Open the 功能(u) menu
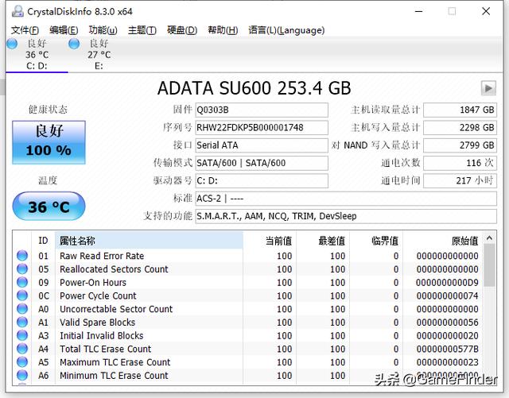Image resolution: width=509 pixels, height=398 pixels. point(103,30)
